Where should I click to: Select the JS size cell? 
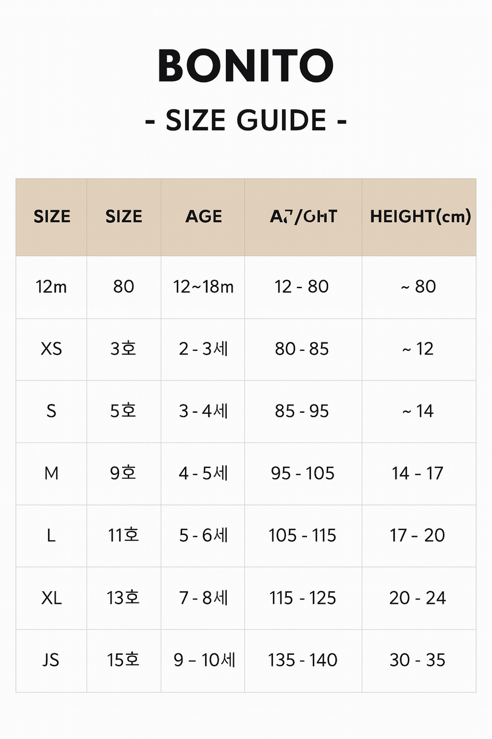(51, 660)
